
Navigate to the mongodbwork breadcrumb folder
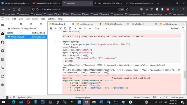click(29, 29)
